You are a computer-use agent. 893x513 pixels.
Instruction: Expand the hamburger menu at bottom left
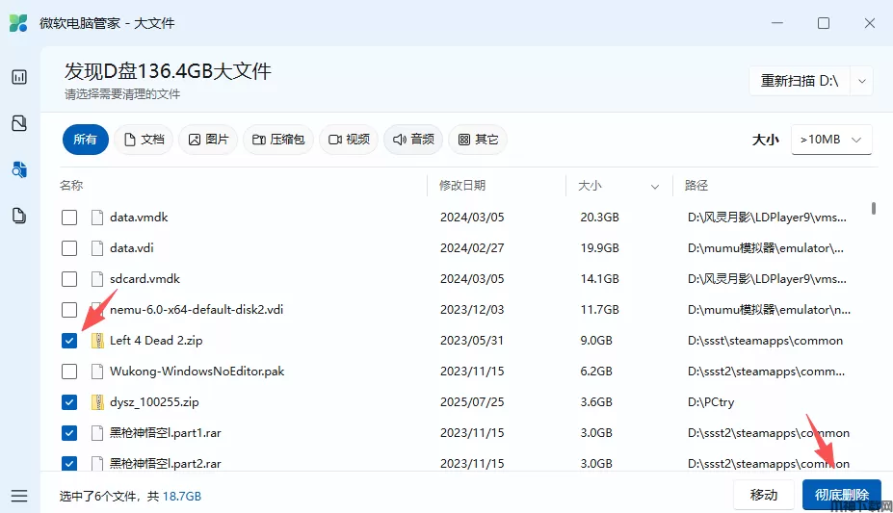point(19,496)
